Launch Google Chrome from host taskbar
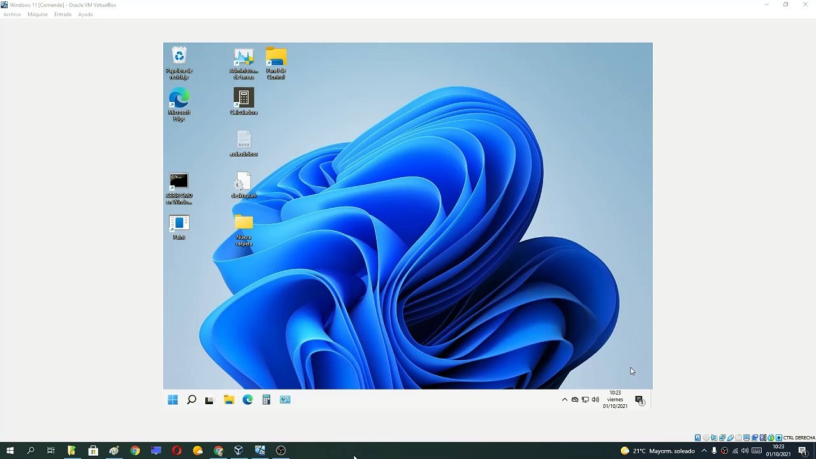Screen dimensions: 816x459 135,451
